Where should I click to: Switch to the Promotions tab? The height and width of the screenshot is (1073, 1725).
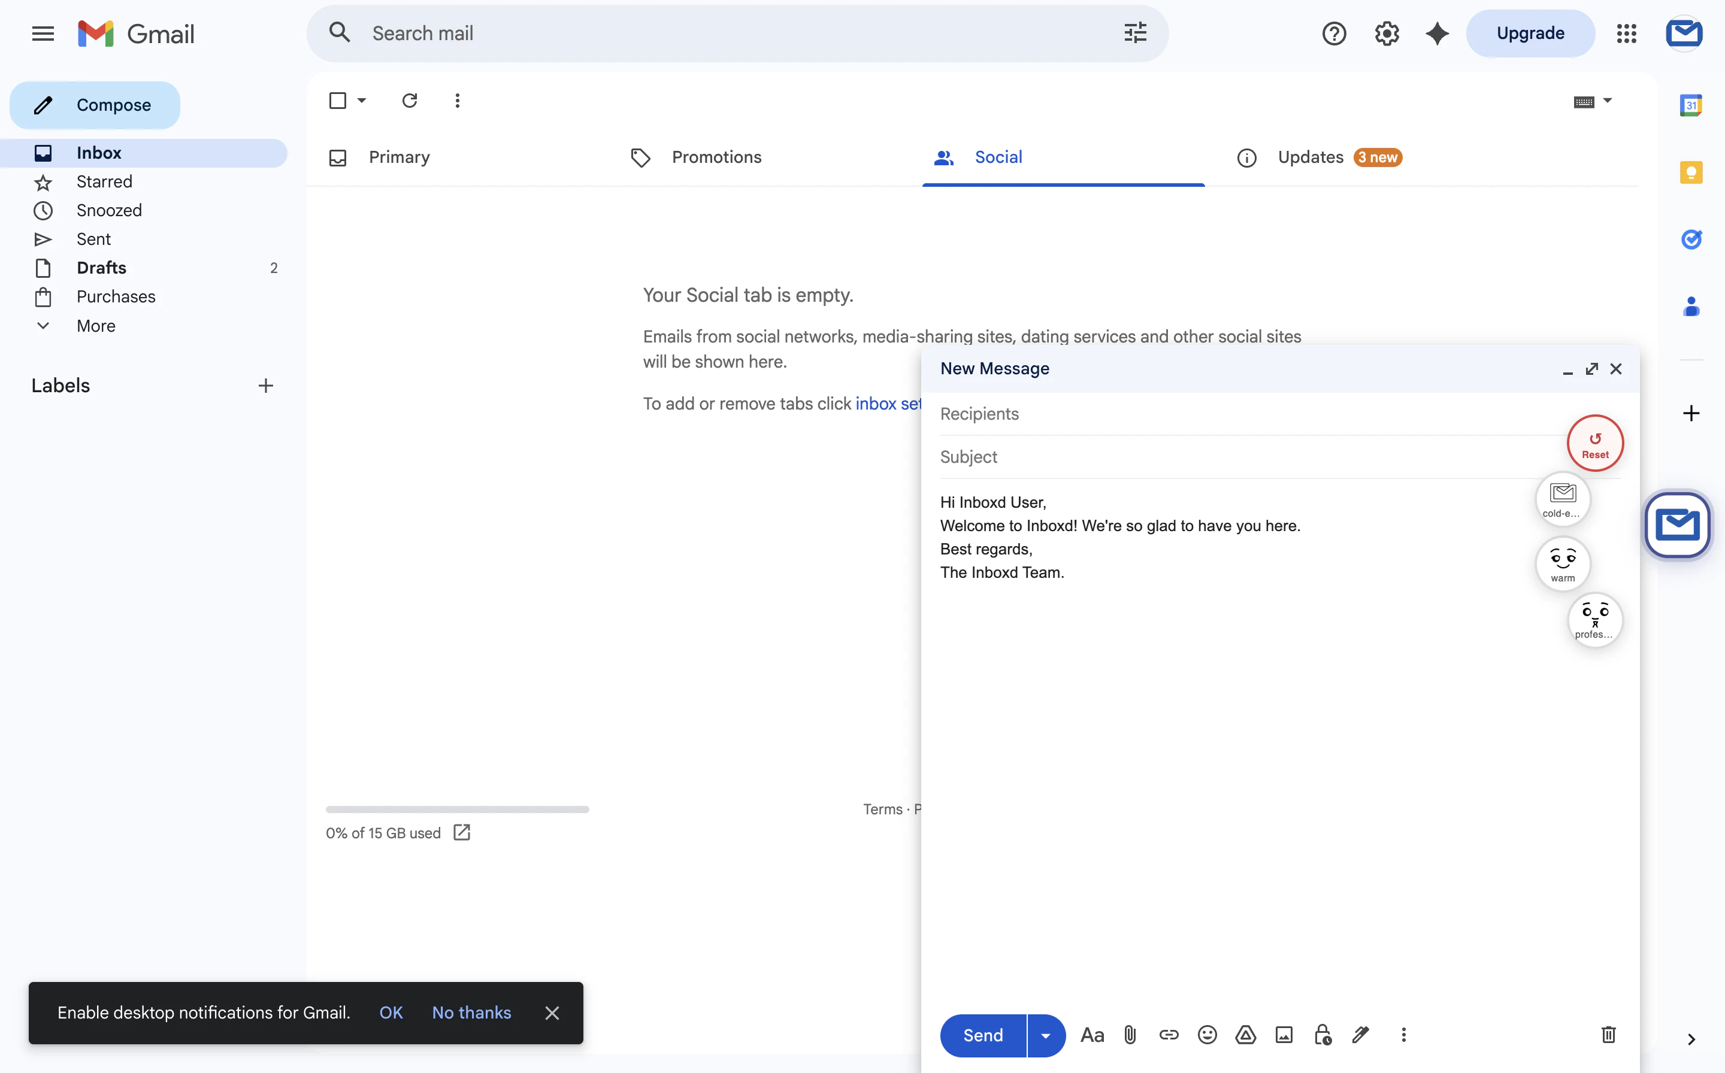716,157
